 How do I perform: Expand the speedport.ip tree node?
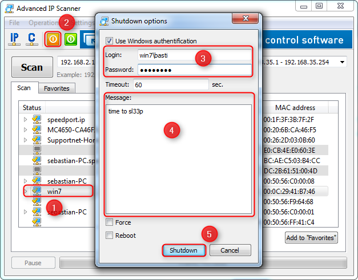pyautogui.click(x=25, y=119)
